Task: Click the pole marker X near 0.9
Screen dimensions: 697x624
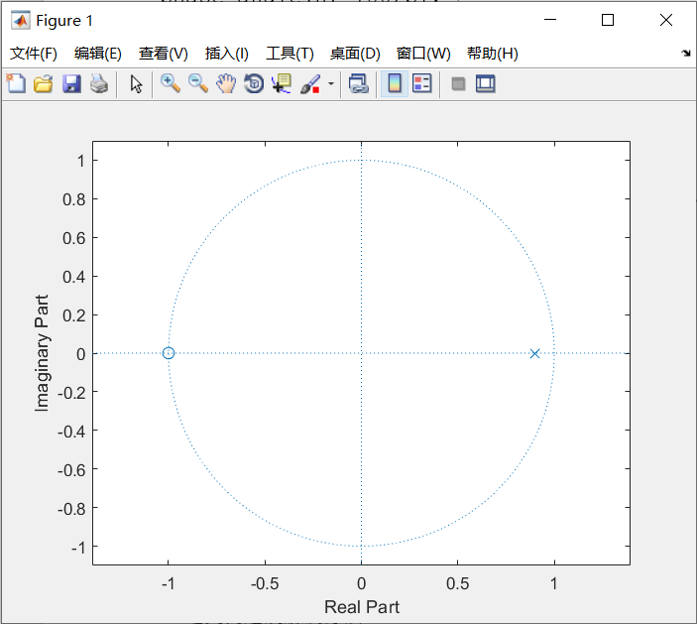Action: [x=534, y=353]
